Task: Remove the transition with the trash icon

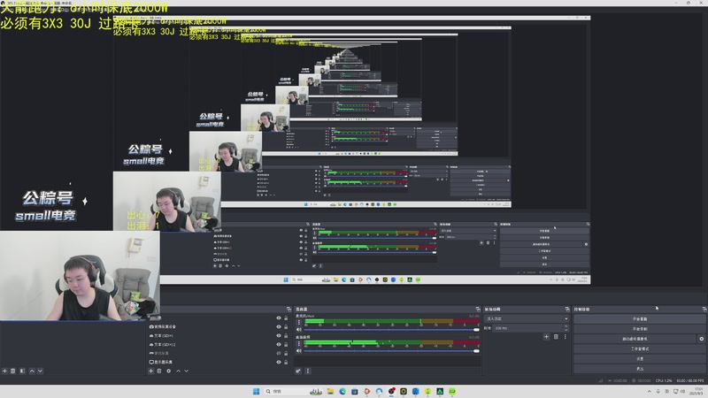Action: pyautogui.click(x=556, y=337)
